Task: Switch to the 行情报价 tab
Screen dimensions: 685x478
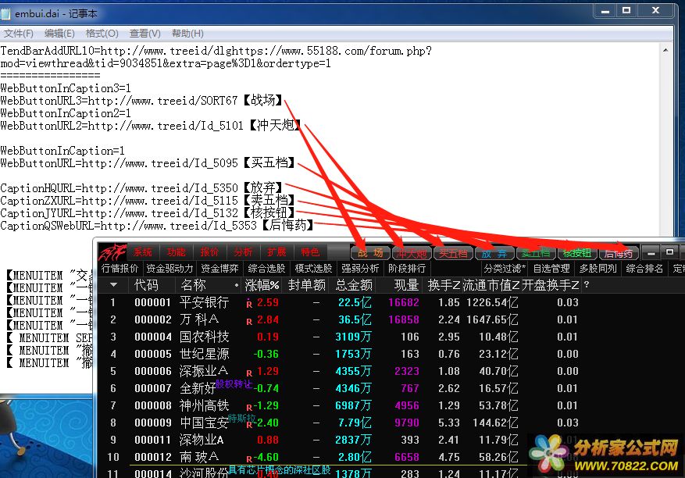Action: tap(120, 268)
